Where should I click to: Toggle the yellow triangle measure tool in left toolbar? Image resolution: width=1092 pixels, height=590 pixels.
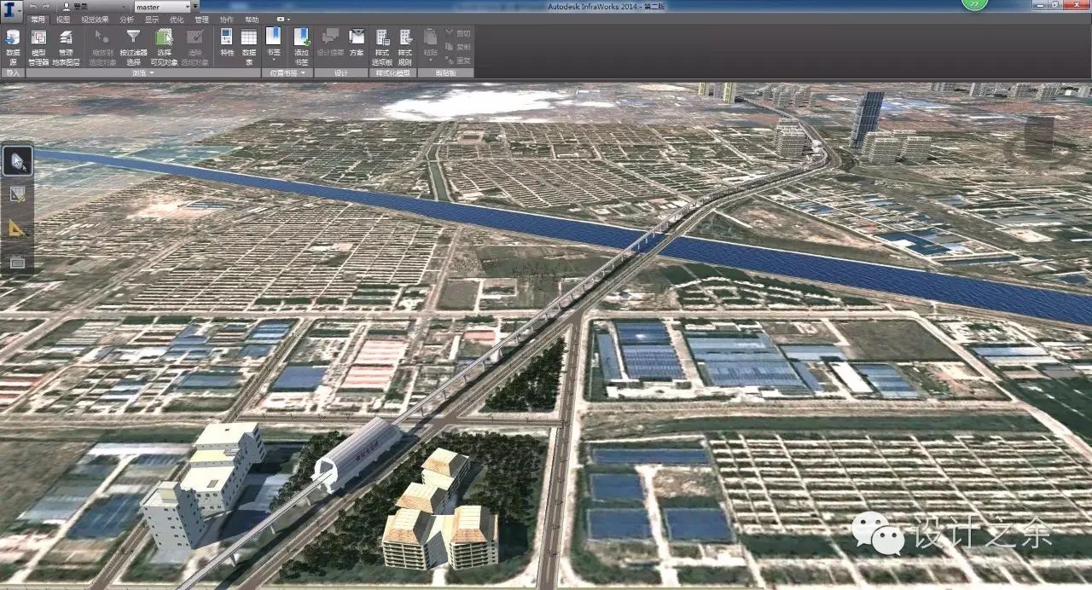18,228
